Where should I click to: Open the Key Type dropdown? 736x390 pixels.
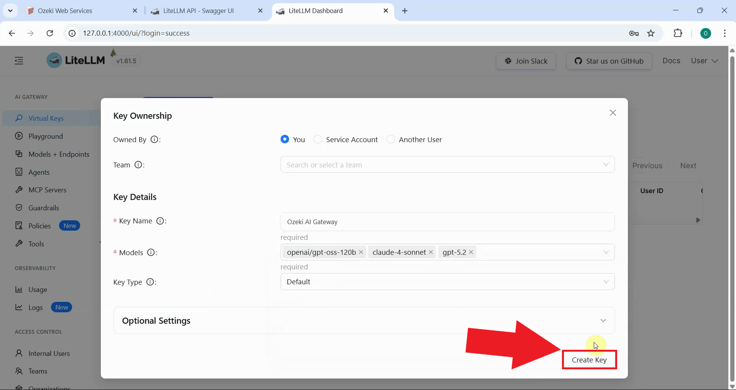447,282
